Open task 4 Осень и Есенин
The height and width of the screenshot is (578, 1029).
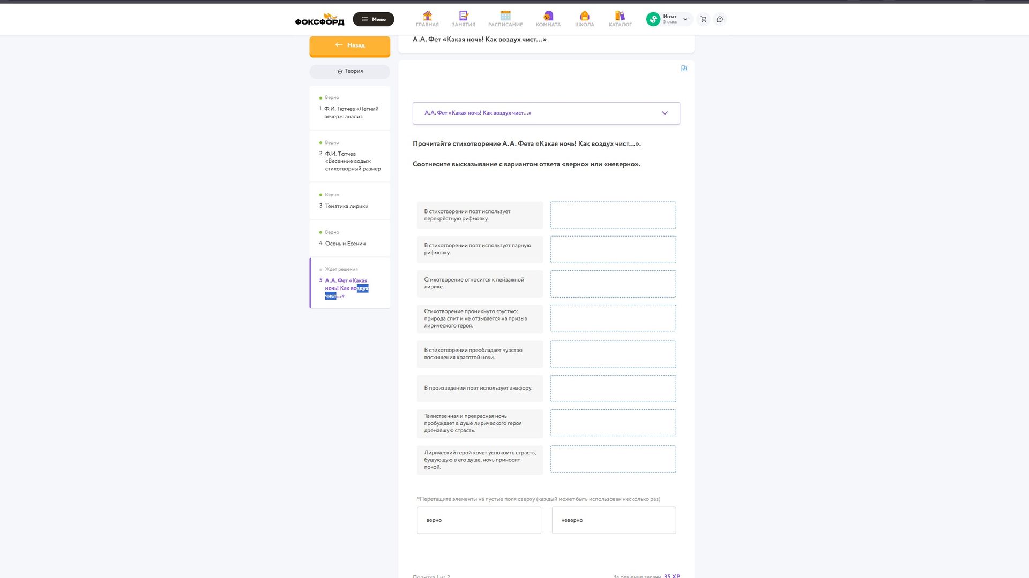click(x=350, y=238)
